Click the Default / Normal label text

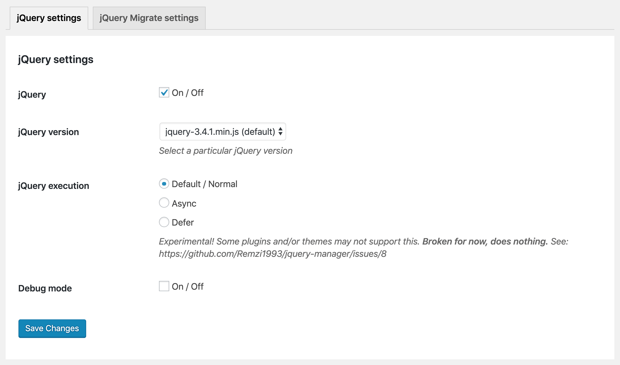coord(204,184)
